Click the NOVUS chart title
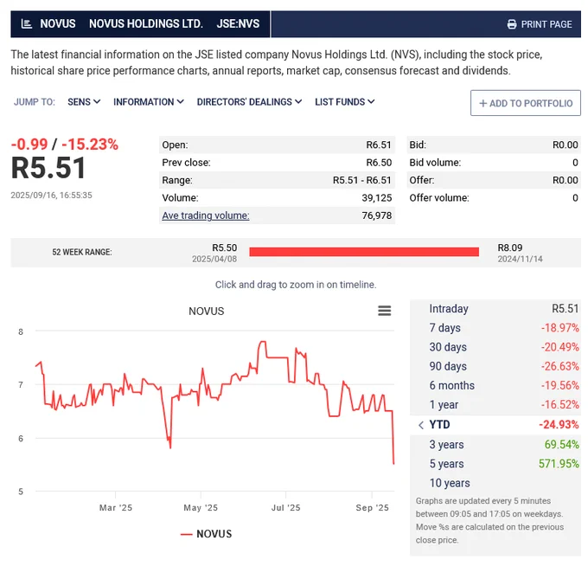Viewport: 588px width, 566px height. click(x=207, y=312)
